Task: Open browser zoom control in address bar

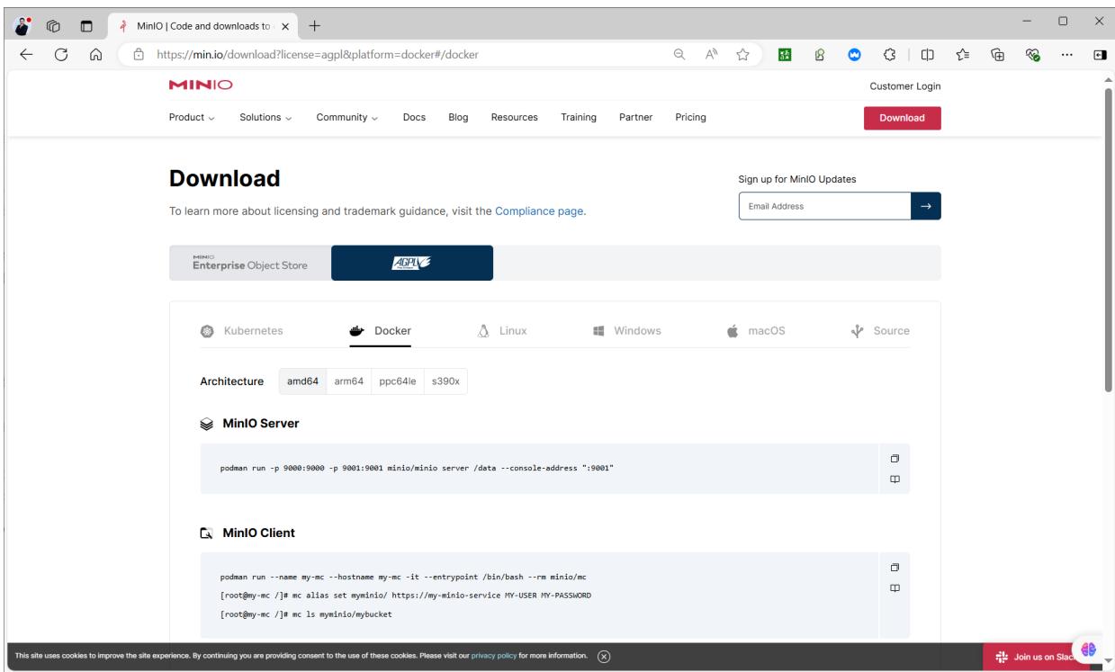Action: 679,54
